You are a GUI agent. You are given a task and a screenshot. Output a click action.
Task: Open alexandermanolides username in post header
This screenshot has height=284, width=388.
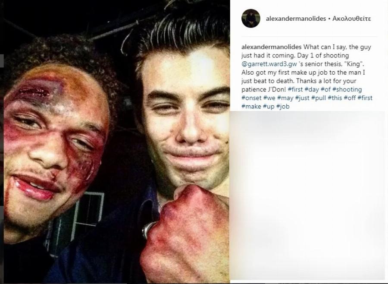[296, 19]
